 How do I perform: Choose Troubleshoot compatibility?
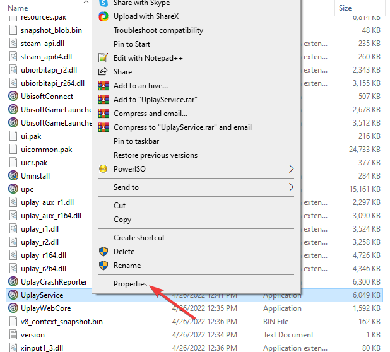[x=158, y=30]
